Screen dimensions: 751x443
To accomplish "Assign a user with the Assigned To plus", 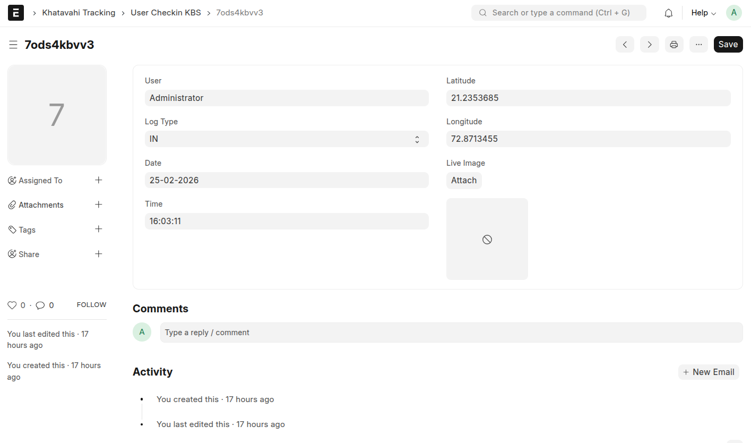I will coord(99,180).
